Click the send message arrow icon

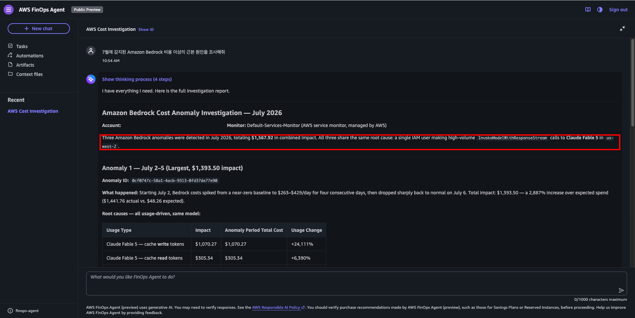(621, 290)
